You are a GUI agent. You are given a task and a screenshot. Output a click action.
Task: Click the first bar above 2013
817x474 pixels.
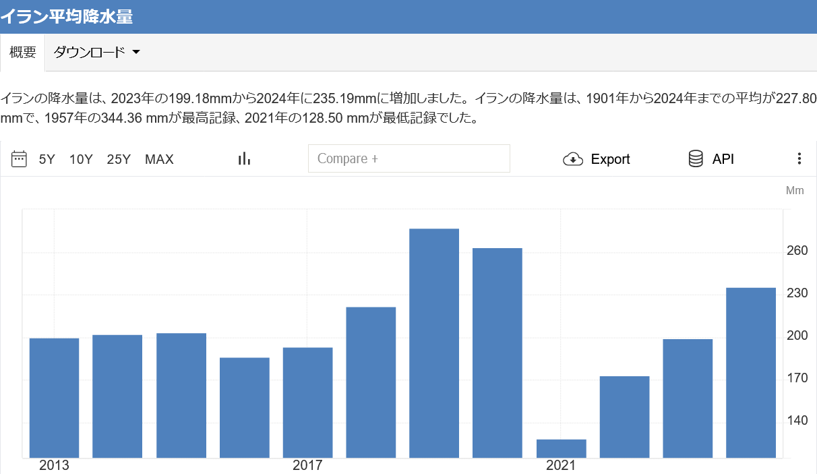coord(55,398)
